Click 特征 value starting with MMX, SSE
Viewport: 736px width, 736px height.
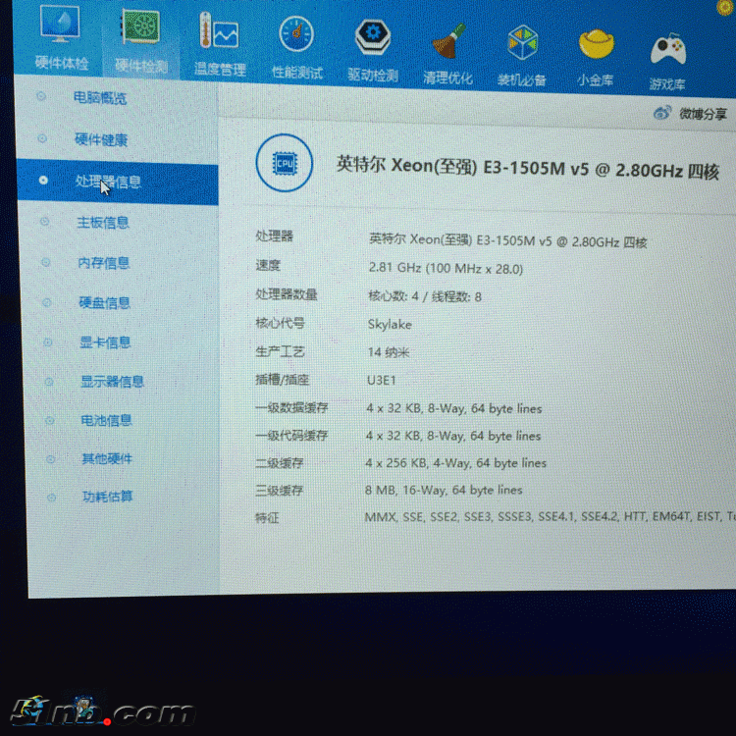[x=551, y=517]
